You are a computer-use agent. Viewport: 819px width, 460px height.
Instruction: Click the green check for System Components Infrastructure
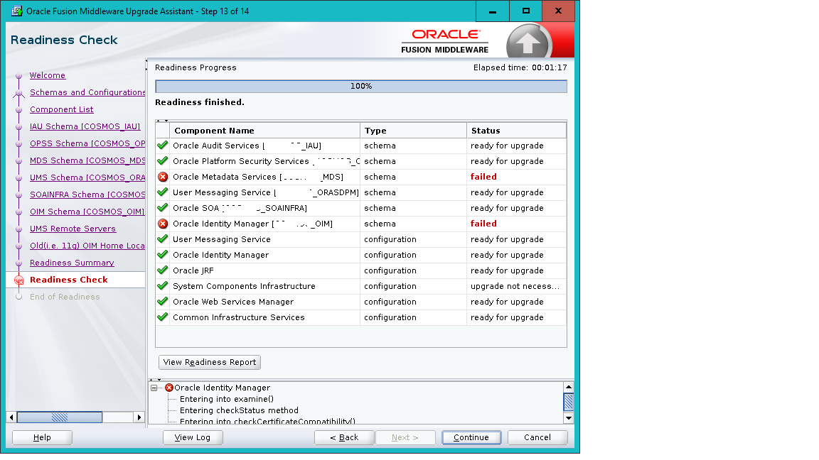(162, 286)
